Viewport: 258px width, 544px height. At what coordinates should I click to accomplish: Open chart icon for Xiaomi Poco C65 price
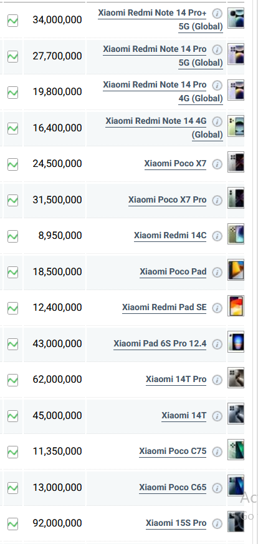[x=13, y=488]
